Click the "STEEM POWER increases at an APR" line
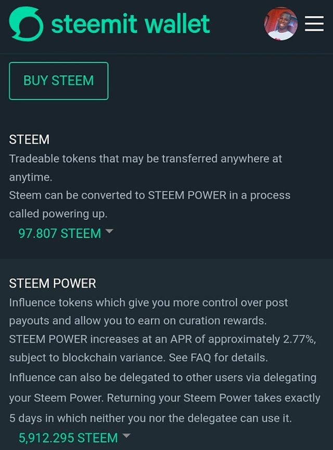Image resolution: width=333 pixels, height=450 pixels. (163, 340)
